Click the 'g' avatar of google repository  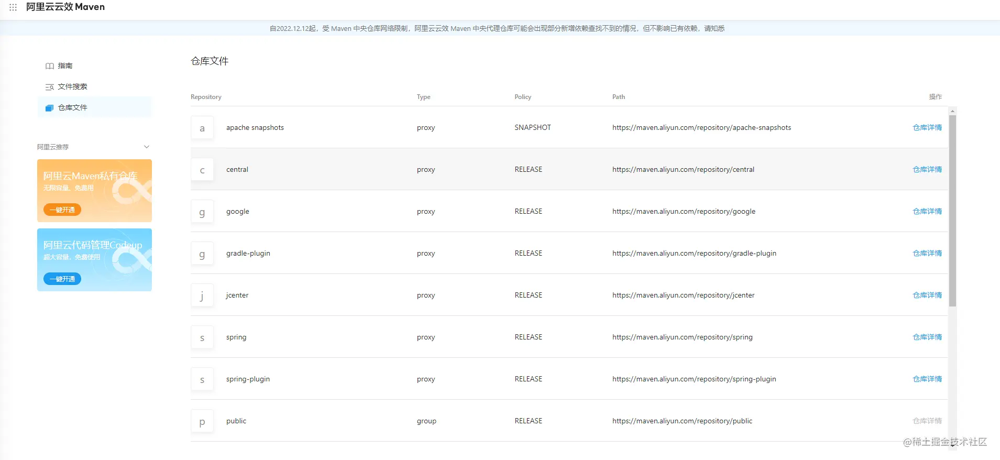(202, 212)
